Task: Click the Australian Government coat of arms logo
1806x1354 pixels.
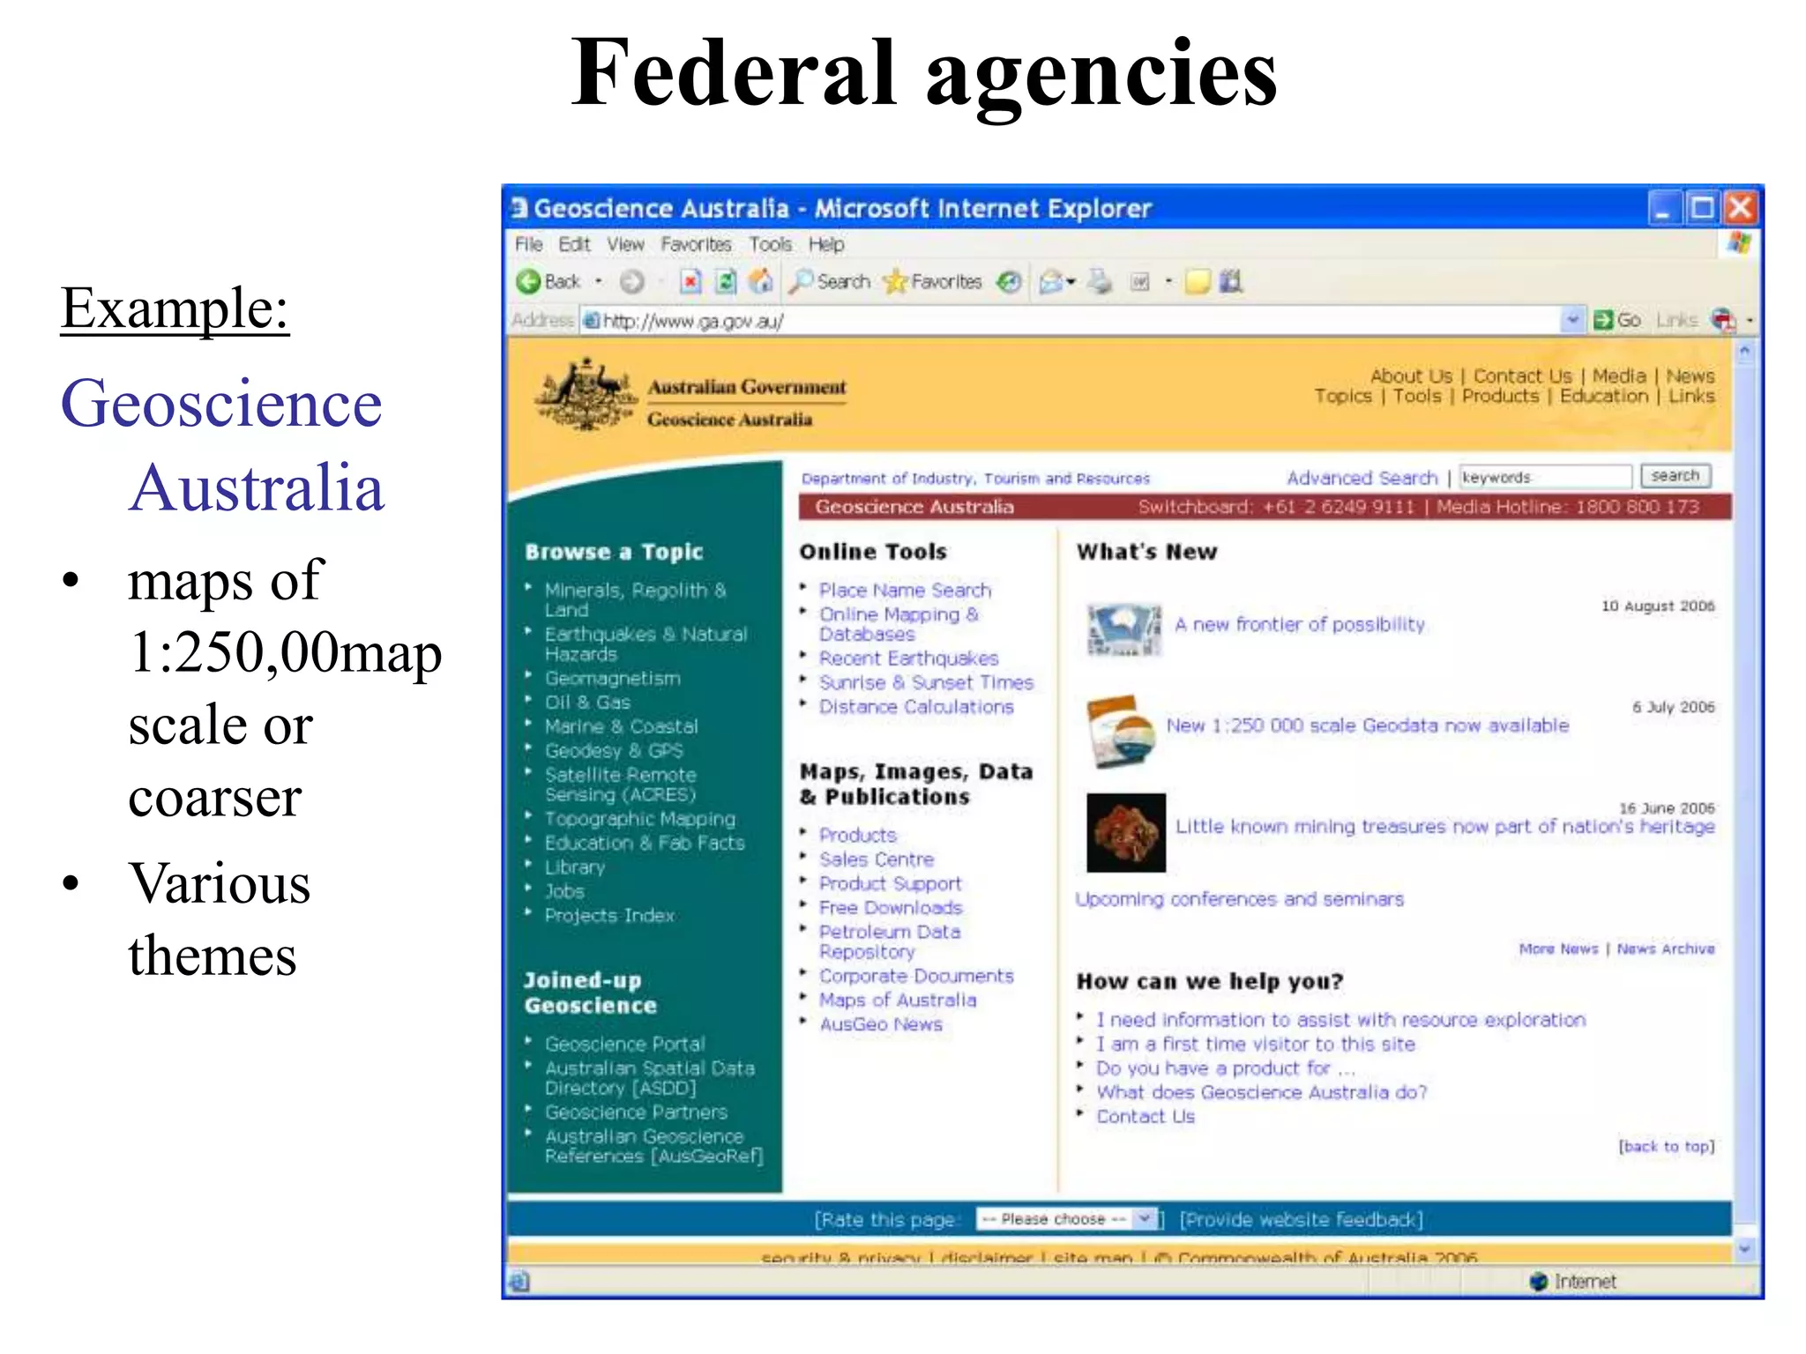Action: tap(586, 394)
